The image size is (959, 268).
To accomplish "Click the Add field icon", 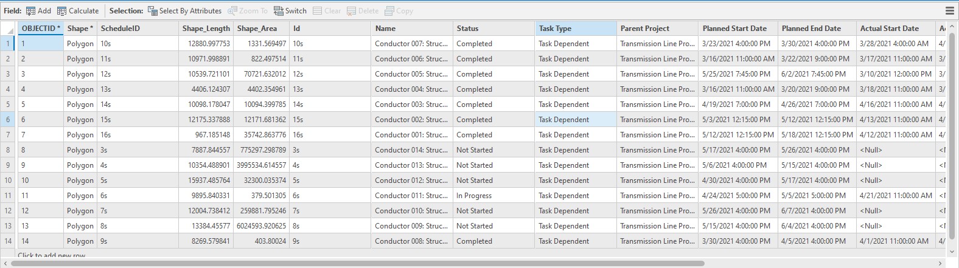I will pos(30,11).
